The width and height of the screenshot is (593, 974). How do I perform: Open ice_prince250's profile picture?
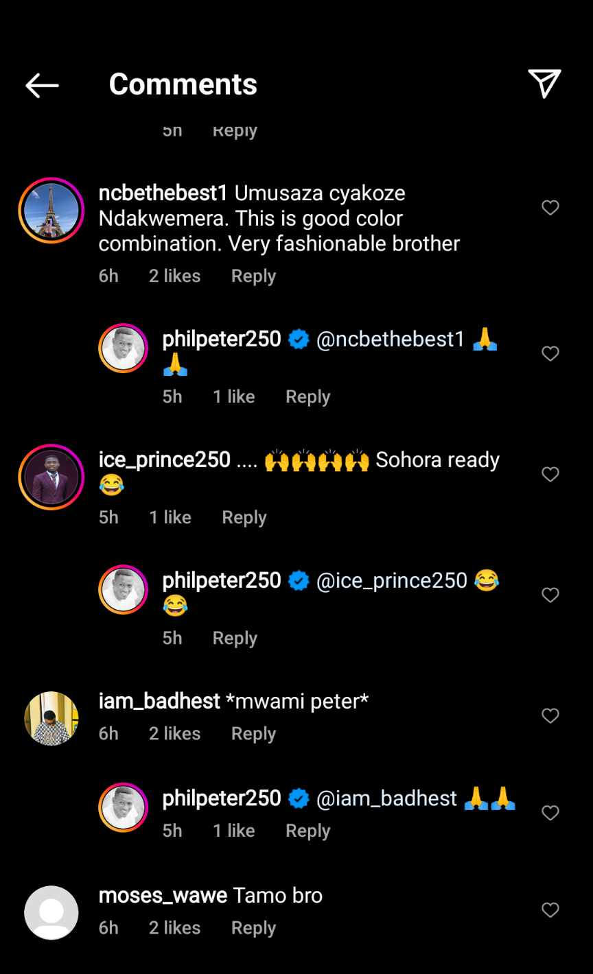point(51,477)
